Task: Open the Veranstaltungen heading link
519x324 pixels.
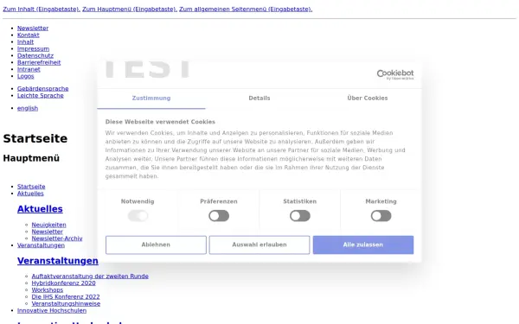Action: [58, 261]
